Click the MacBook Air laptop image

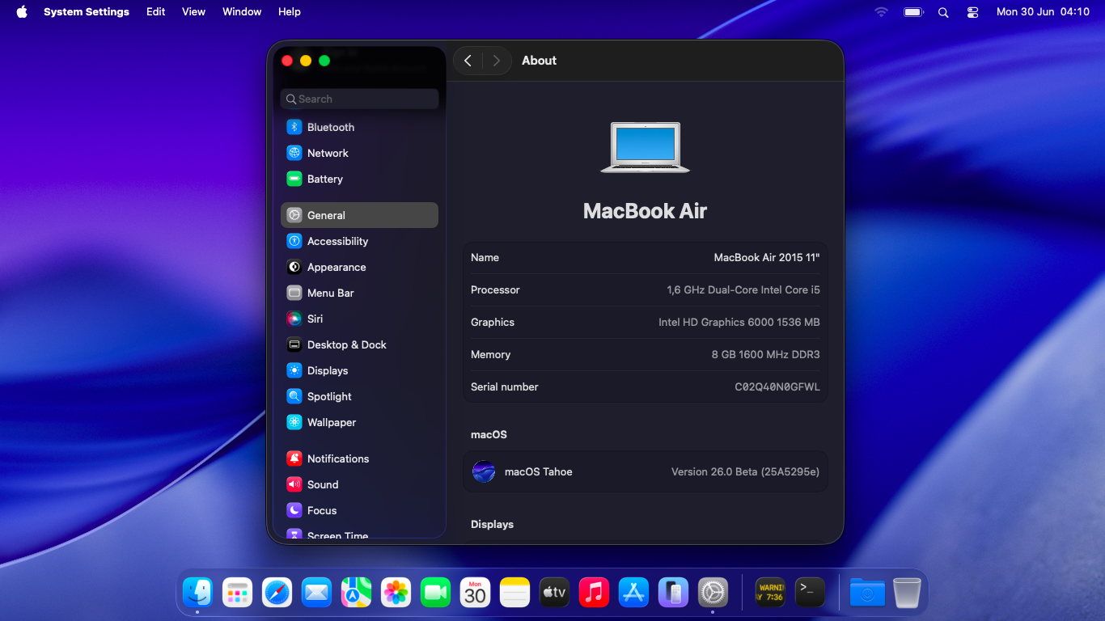coord(645,147)
